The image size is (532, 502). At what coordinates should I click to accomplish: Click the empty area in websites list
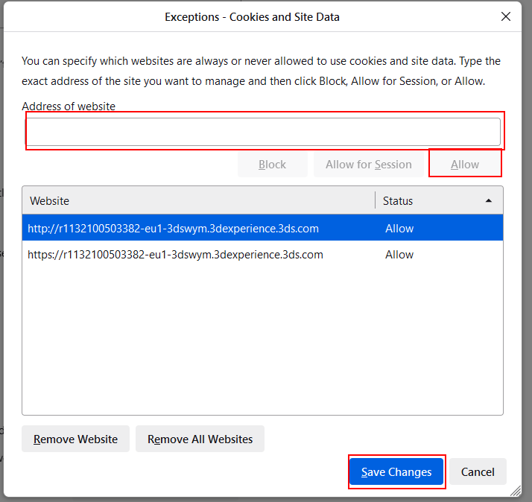262,343
